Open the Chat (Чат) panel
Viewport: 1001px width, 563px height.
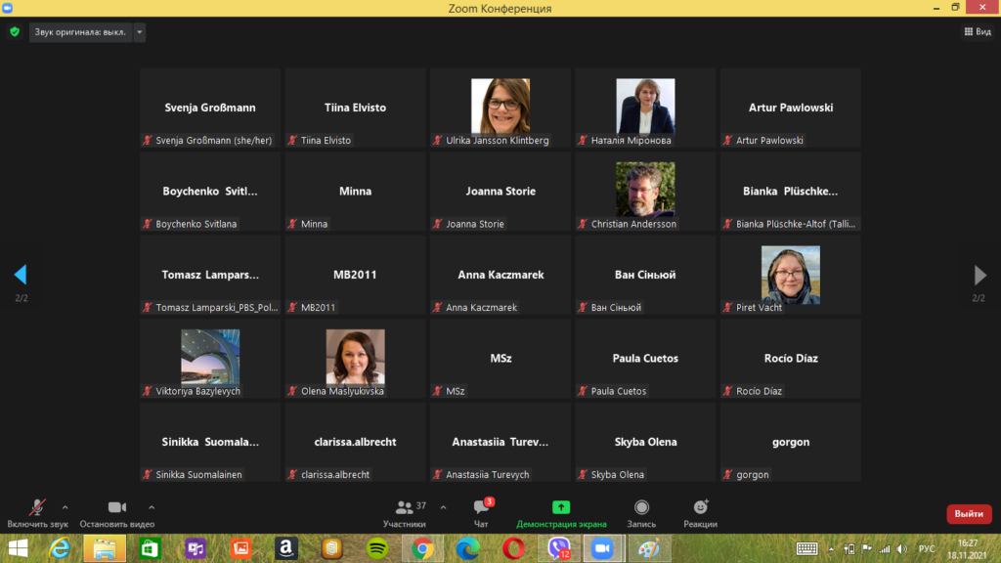(481, 513)
